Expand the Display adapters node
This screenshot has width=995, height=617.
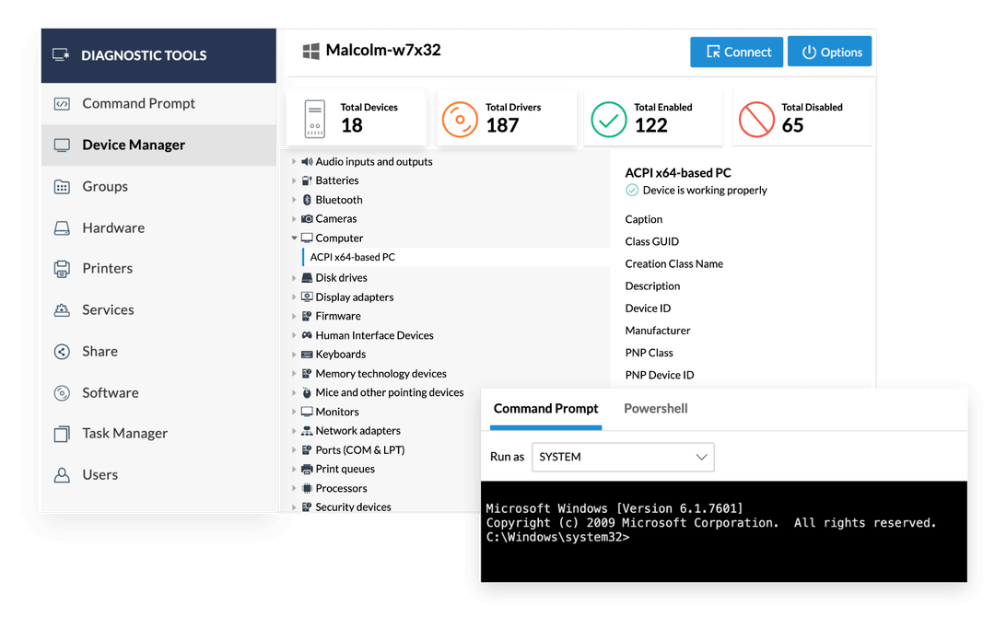click(295, 297)
